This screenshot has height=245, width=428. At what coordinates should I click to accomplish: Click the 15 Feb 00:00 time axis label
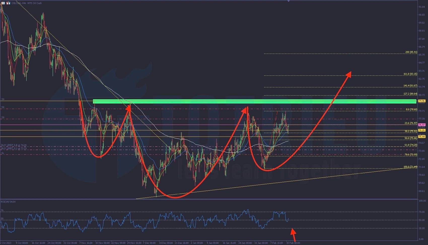pyautogui.click(x=293, y=243)
